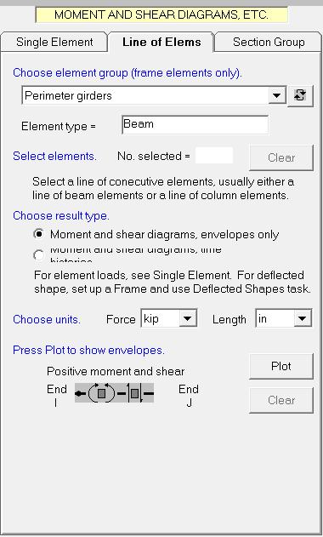323x537 pixels.
Task: Expand the Length unit dropdown
Action: 302,319
